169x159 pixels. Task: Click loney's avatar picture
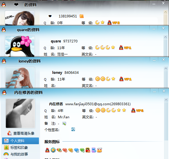tap(20, 78)
